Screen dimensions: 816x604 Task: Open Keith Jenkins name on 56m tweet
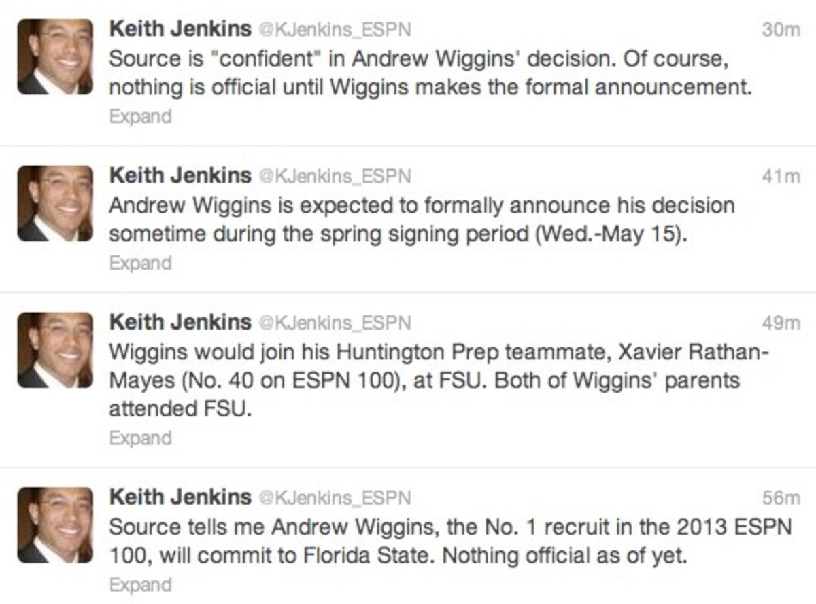click(x=180, y=498)
